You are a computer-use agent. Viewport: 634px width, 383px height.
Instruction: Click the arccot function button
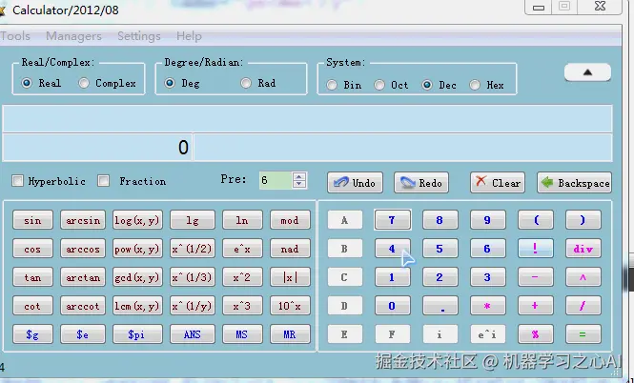pos(83,306)
